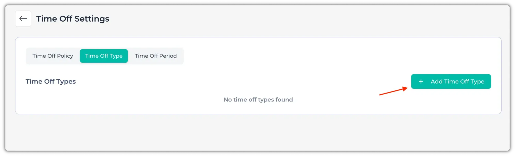The height and width of the screenshot is (156, 515).
Task: Click the back arrow icon
Action: coord(23,19)
